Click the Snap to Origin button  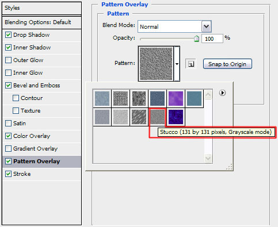coord(227,64)
